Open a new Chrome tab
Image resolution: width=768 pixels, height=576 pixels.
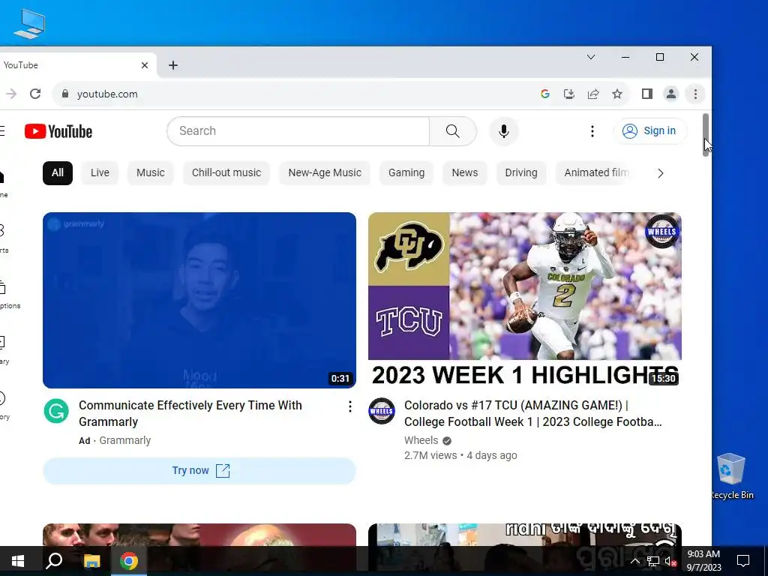[x=173, y=65]
